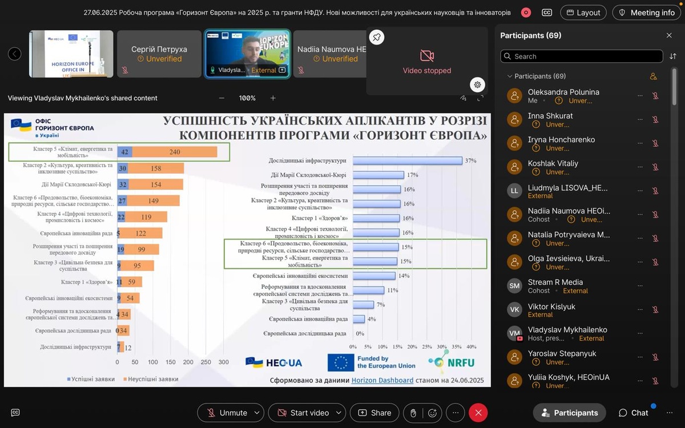Open Meeting info
Viewport: 685px width, 428px height.
(x=647, y=13)
